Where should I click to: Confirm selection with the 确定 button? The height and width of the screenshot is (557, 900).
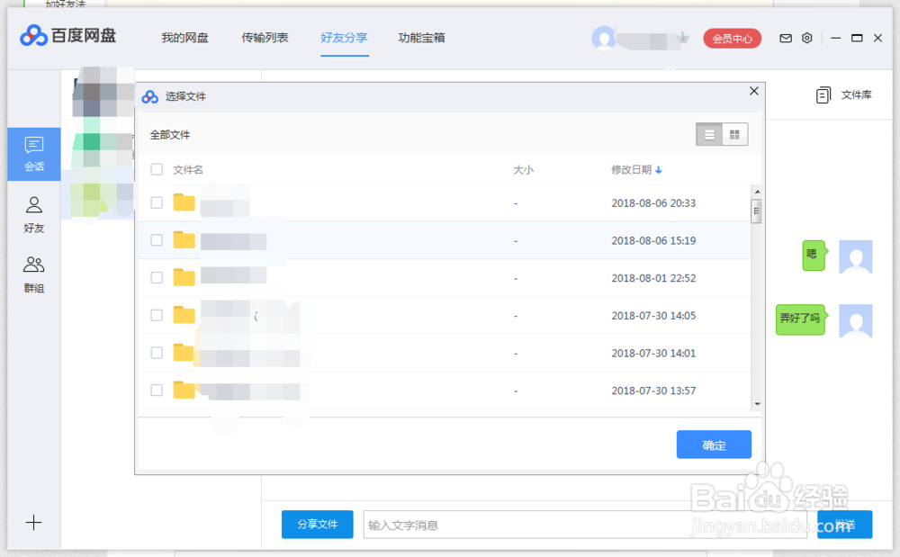(x=714, y=444)
